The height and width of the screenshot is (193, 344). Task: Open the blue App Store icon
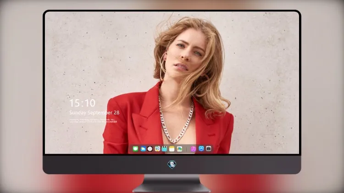[x=201, y=149]
